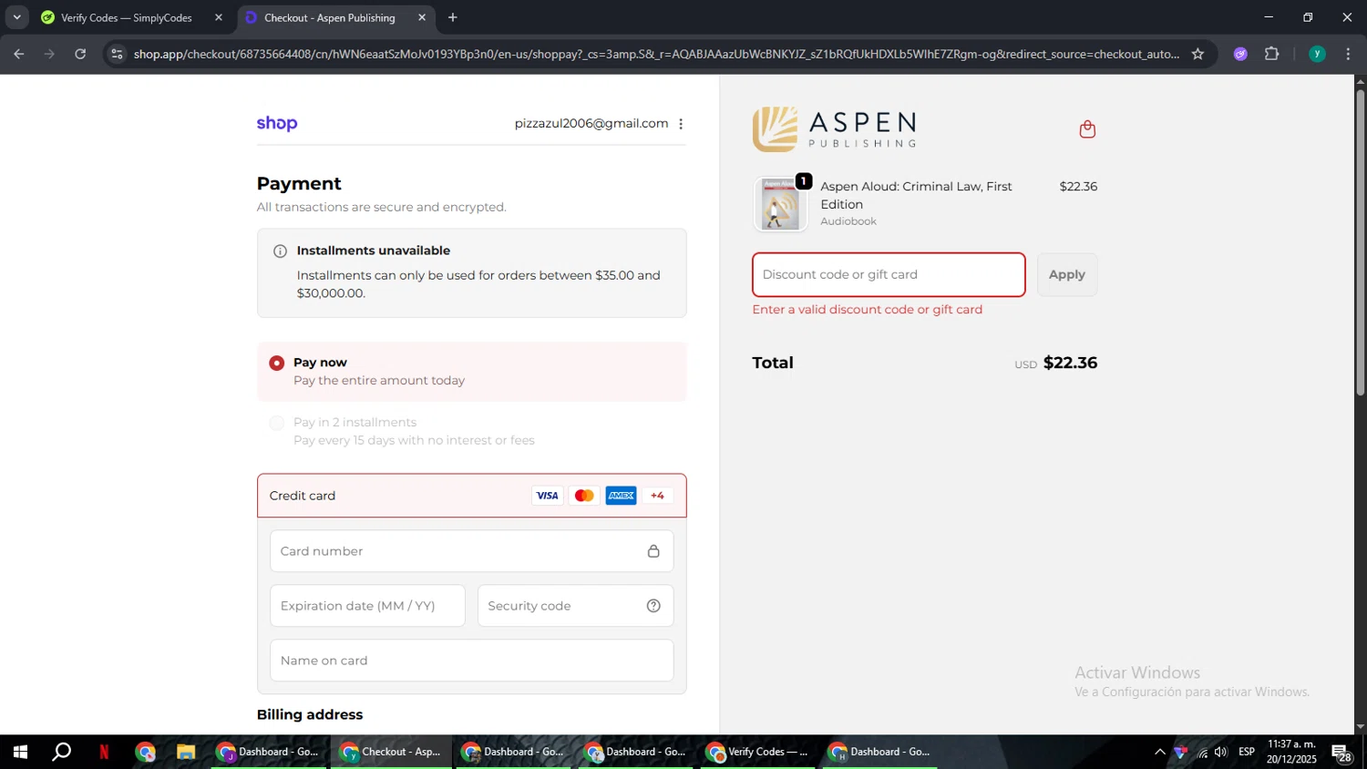View site information icon in address bar
Viewport: 1367px width, 769px height.
[x=117, y=54]
